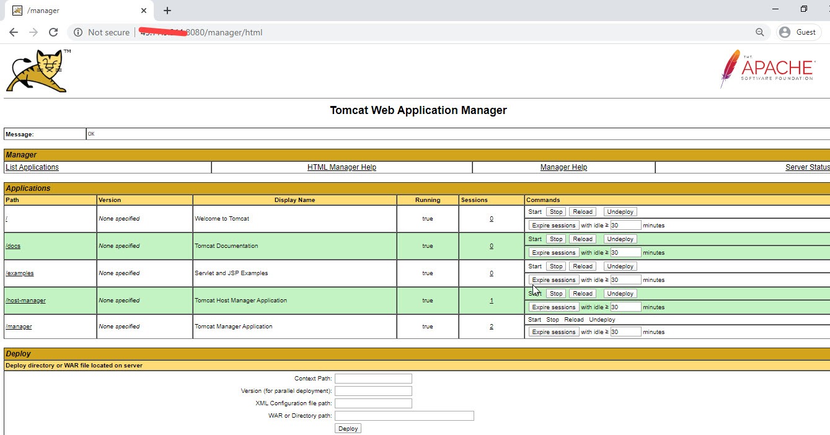
Task: Open the zoom magnifier icon in address bar
Action: (x=760, y=32)
